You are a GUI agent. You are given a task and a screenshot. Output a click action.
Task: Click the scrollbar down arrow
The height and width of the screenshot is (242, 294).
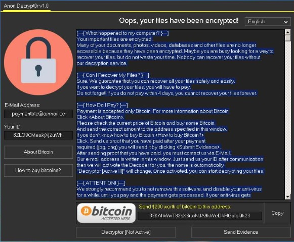click(288, 197)
